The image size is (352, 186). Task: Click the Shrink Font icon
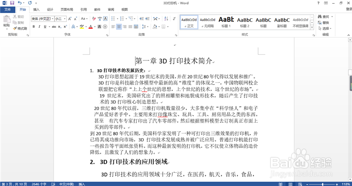tap(76, 19)
